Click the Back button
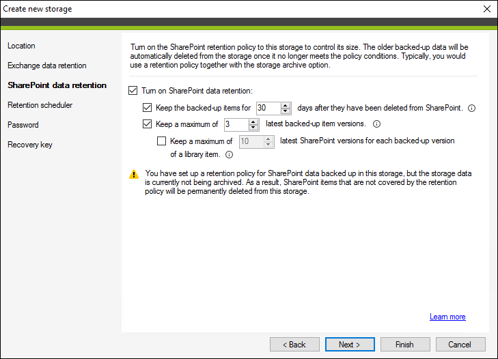Image resolution: width=498 pixels, height=359 pixels. [x=294, y=345]
